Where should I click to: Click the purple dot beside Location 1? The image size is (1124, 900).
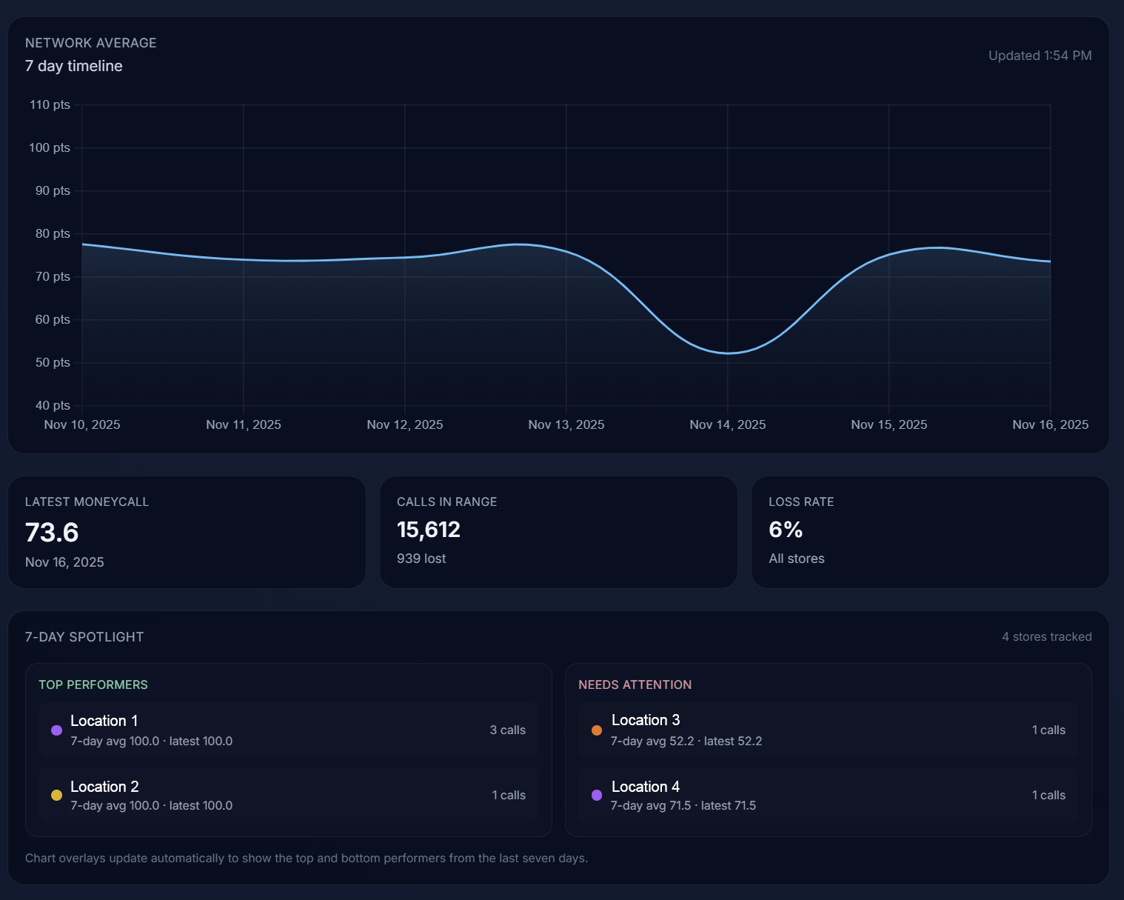click(56, 730)
